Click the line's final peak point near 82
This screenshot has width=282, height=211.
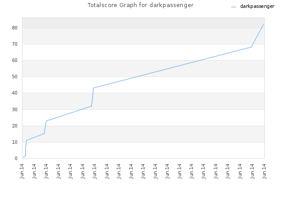click(x=263, y=25)
